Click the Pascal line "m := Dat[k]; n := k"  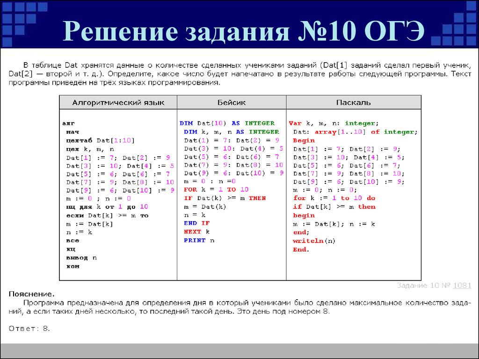[x=334, y=224]
